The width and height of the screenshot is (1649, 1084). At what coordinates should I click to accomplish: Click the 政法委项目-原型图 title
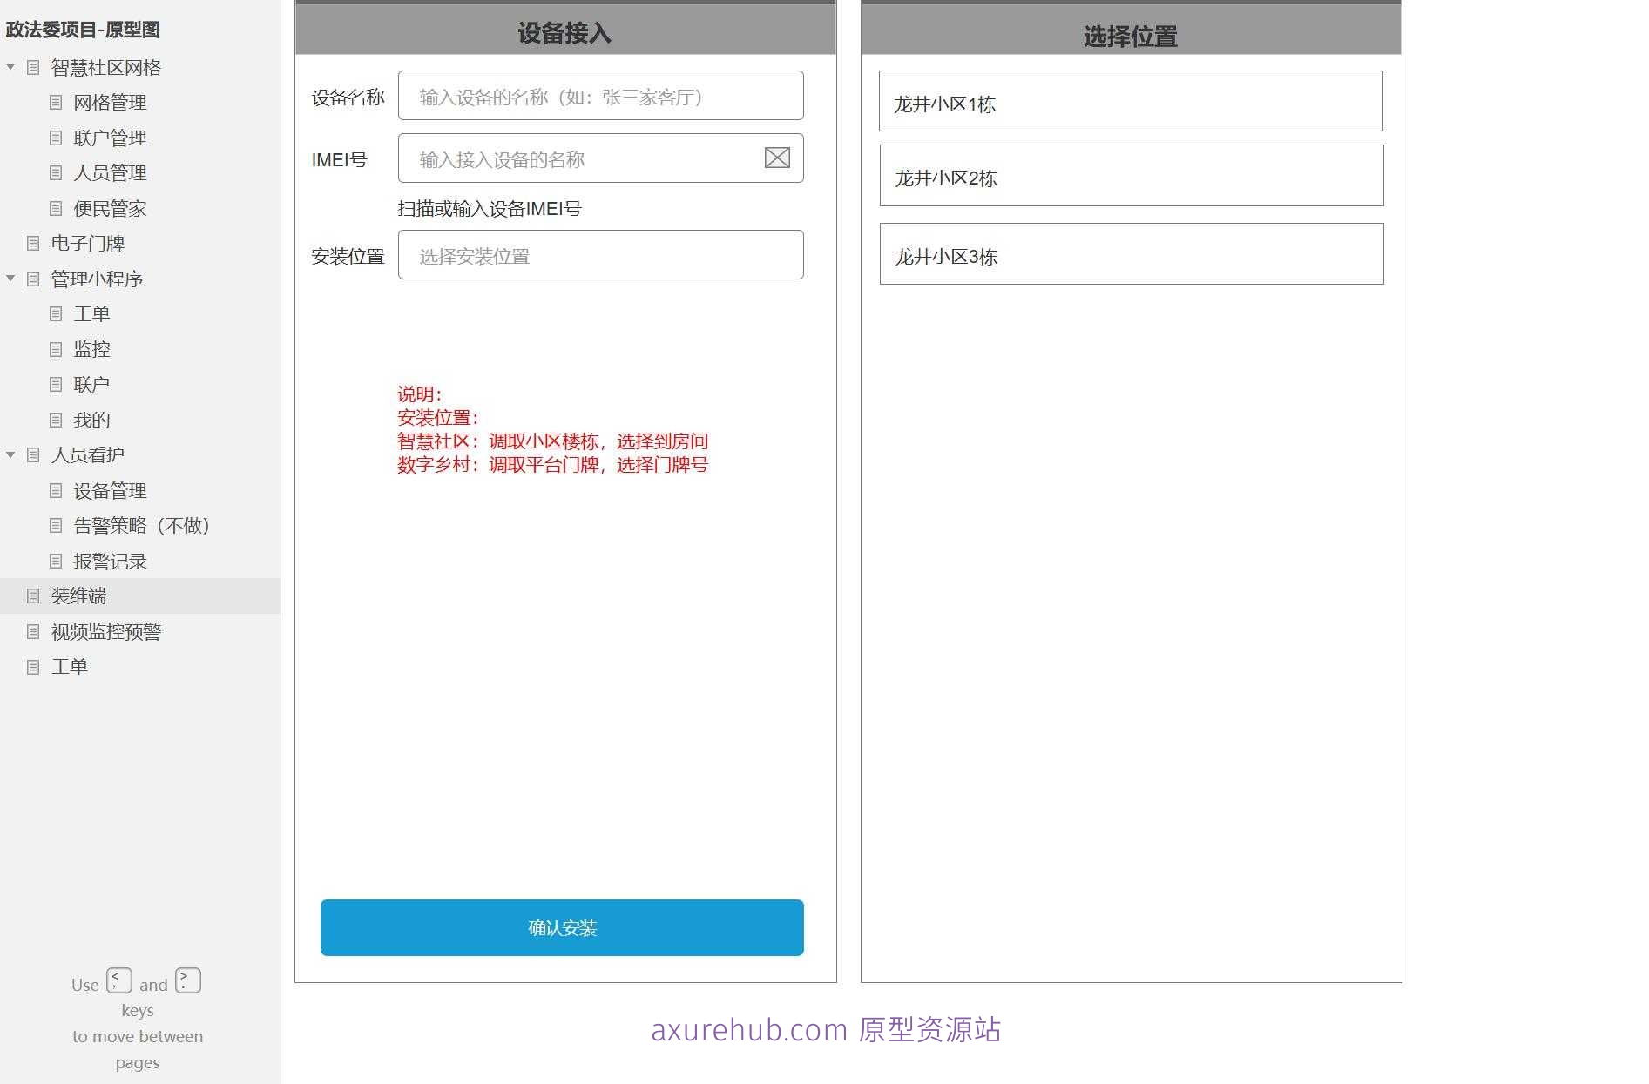[x=83, y=30]
